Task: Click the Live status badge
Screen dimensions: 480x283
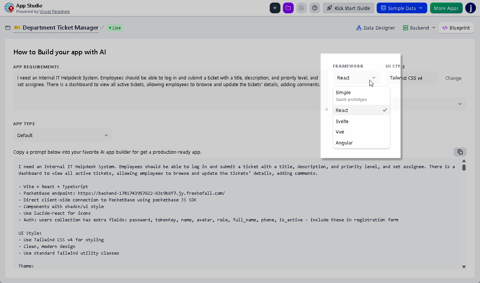Action: 115,28
